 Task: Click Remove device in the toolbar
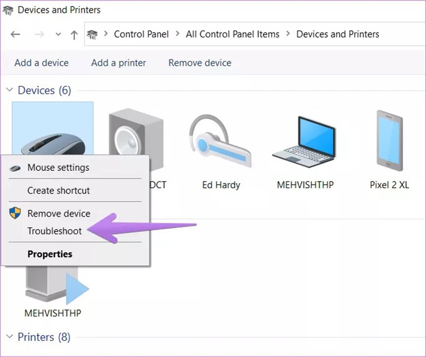click(x=200, y=63)
